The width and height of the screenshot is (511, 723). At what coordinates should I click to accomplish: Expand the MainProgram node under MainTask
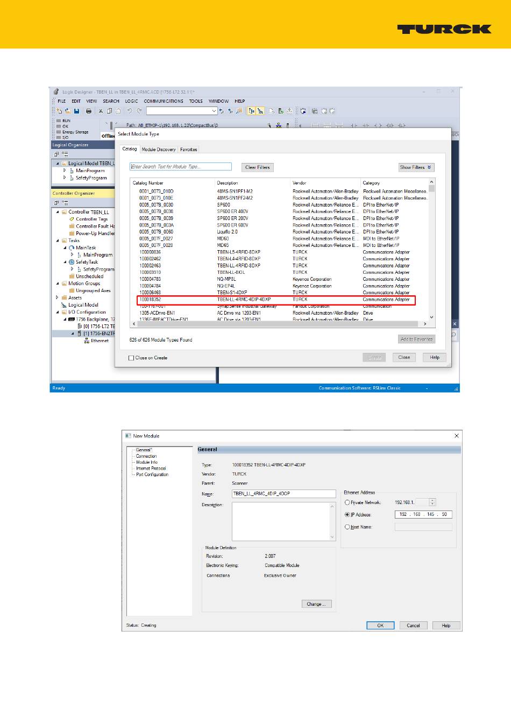coord(73,255)
